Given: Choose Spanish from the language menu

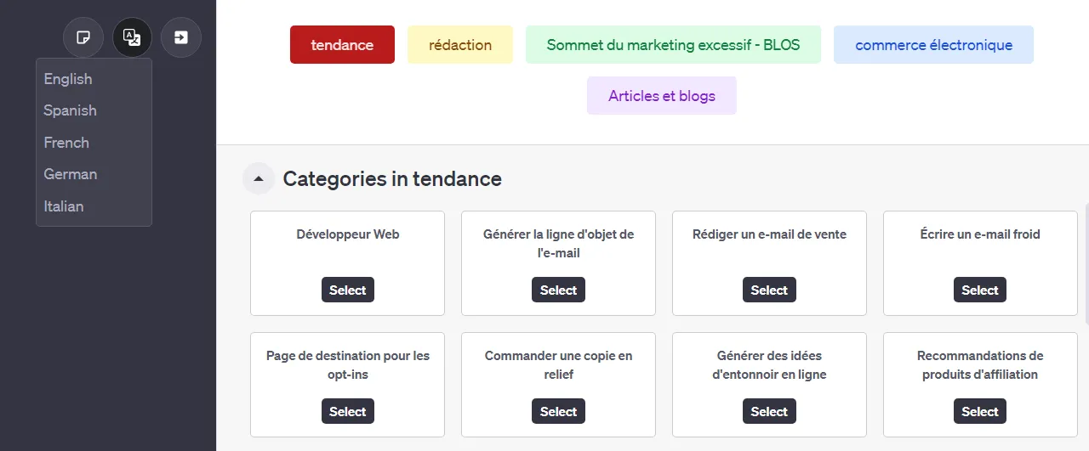Looking at the screenshot, I should coord(70,110).
